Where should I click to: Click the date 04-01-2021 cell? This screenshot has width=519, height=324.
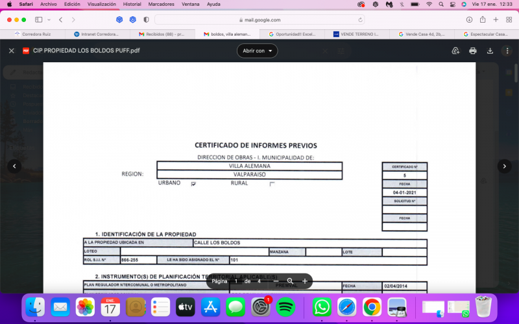tap(404, 192)
